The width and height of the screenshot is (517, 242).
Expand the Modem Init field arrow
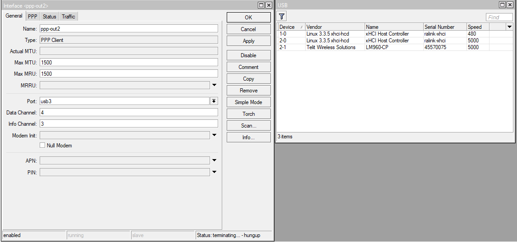[x=214, y=135]
